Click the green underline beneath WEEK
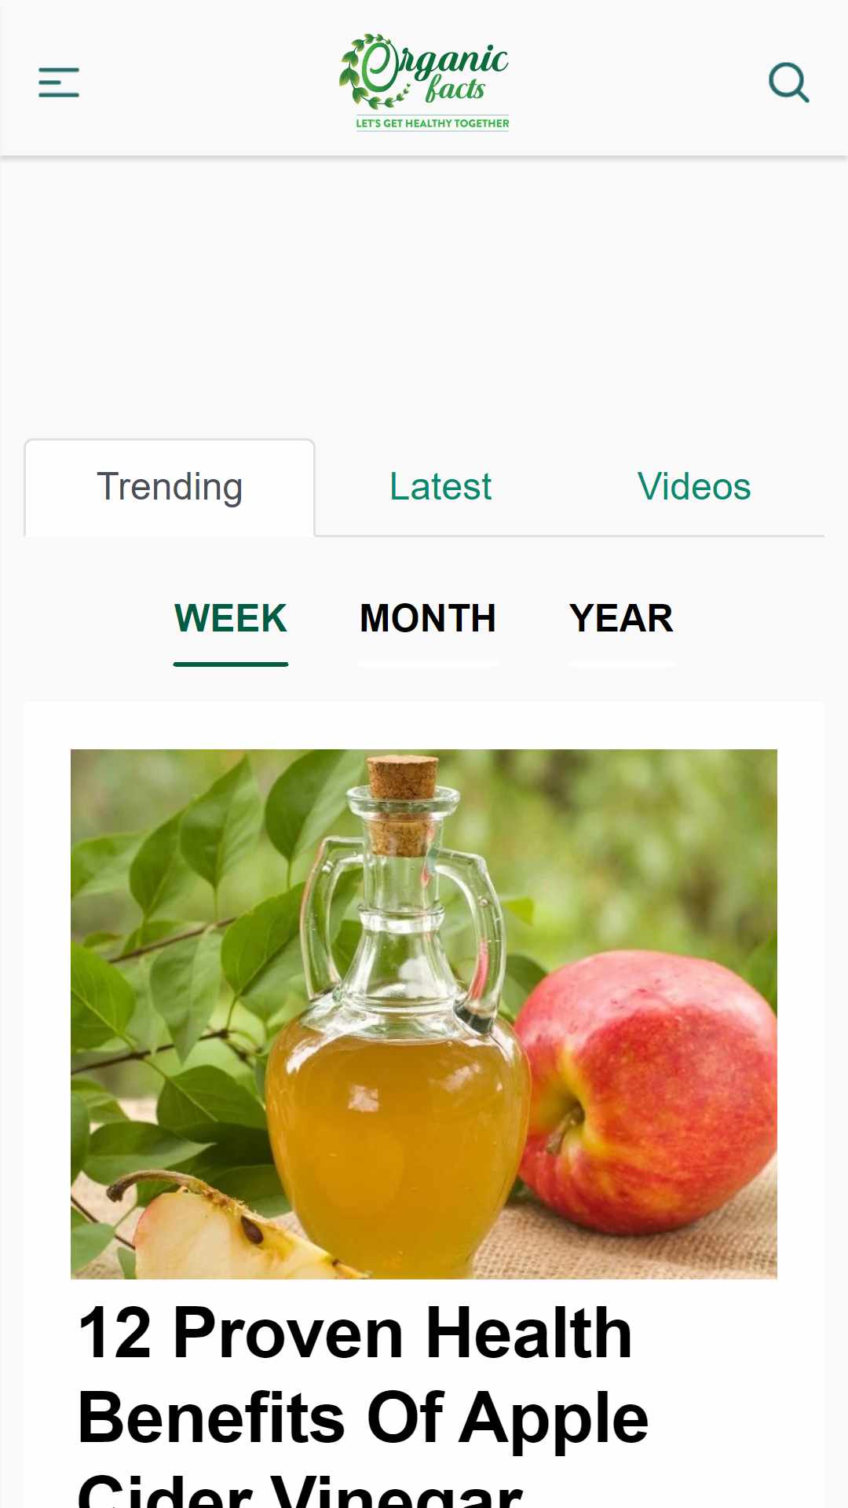The width and height of the screenshot is (848, 1508). point(231,664)
